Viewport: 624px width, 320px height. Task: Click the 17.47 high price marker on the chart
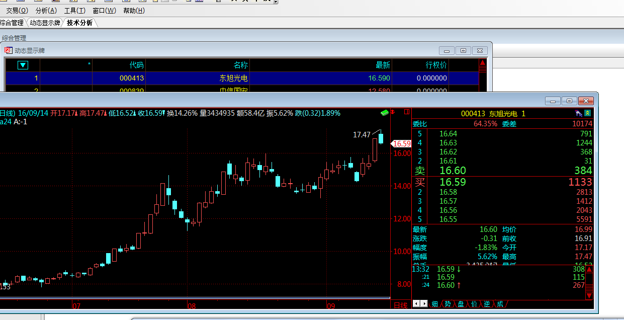(x=362, y=134)
